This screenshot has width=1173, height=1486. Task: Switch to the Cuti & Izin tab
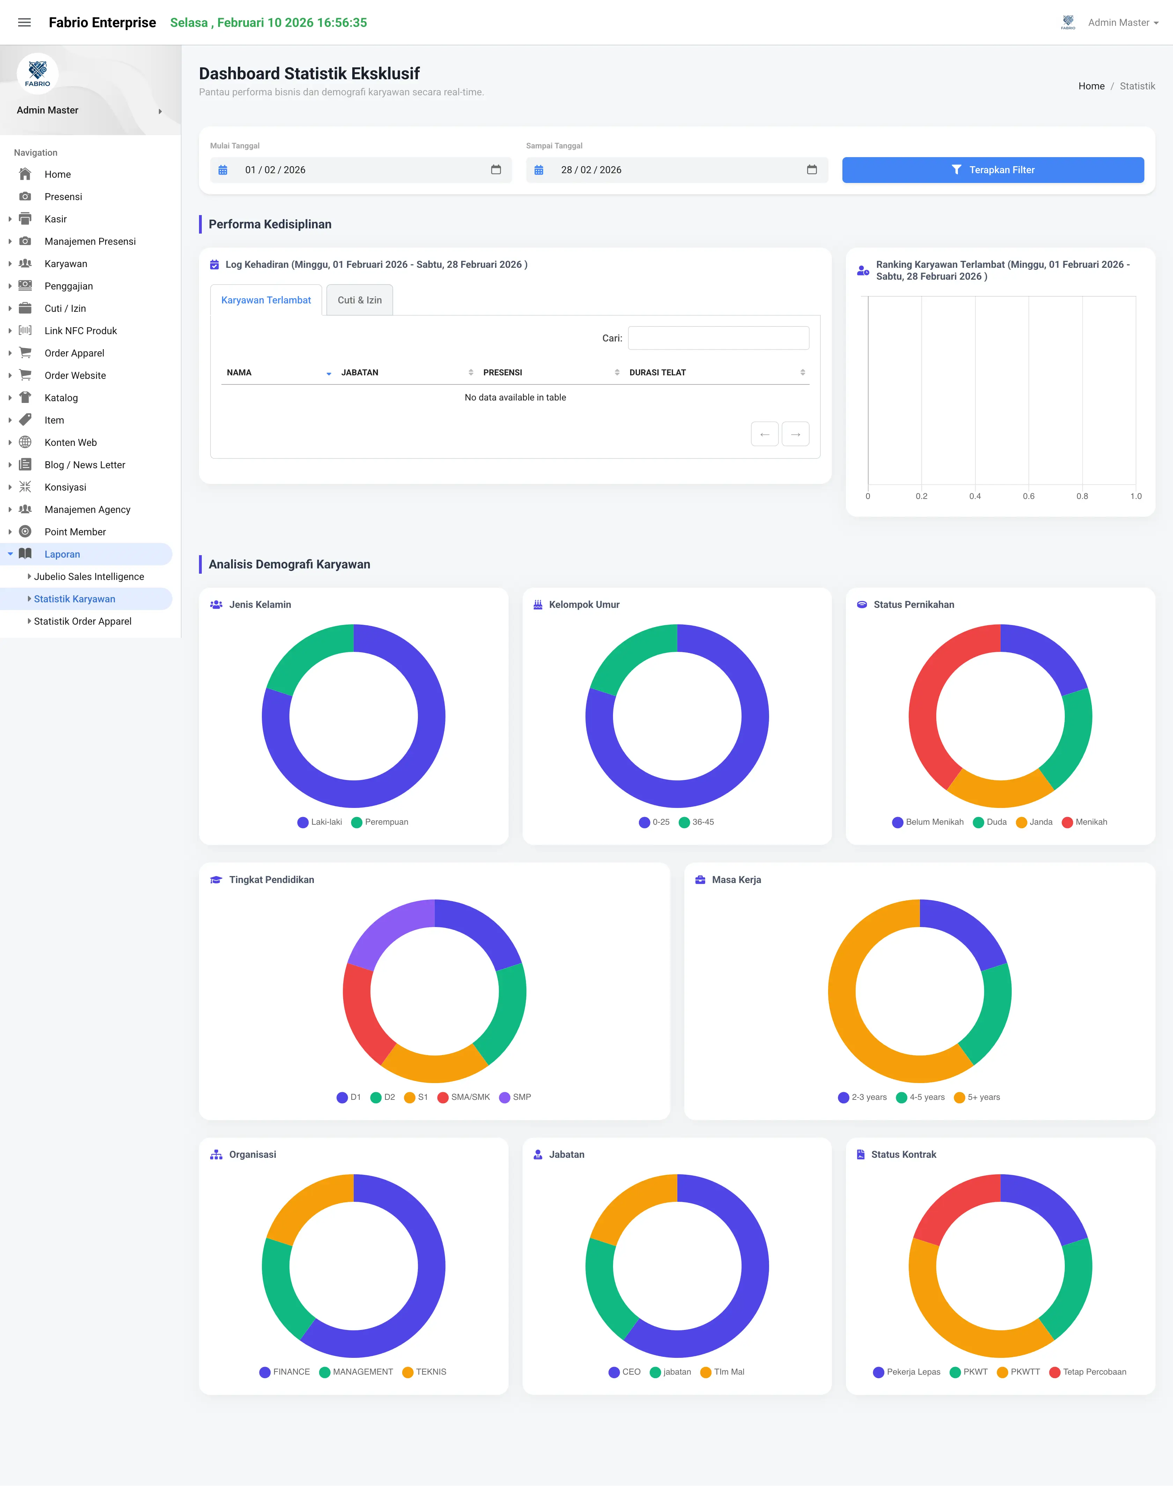pyautogui.click(x=360, y=300)
